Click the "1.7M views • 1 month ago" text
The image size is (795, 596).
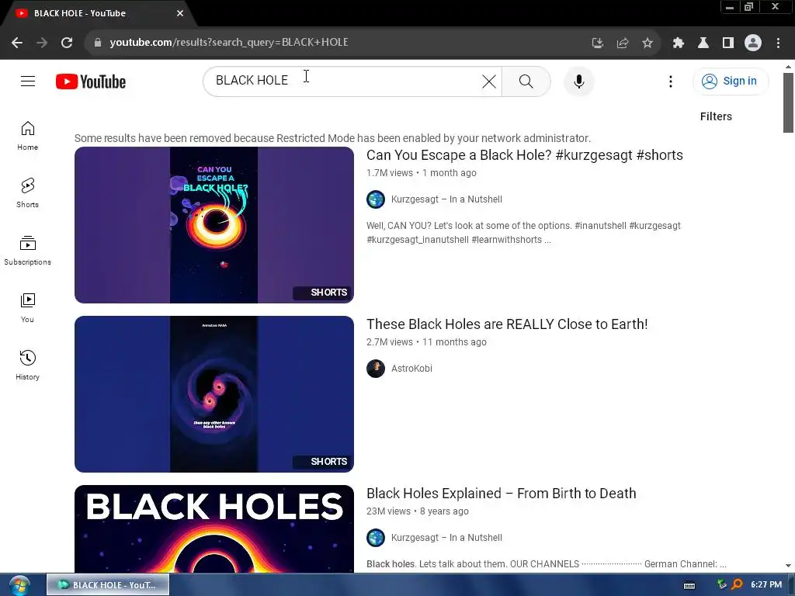point(422,173)
